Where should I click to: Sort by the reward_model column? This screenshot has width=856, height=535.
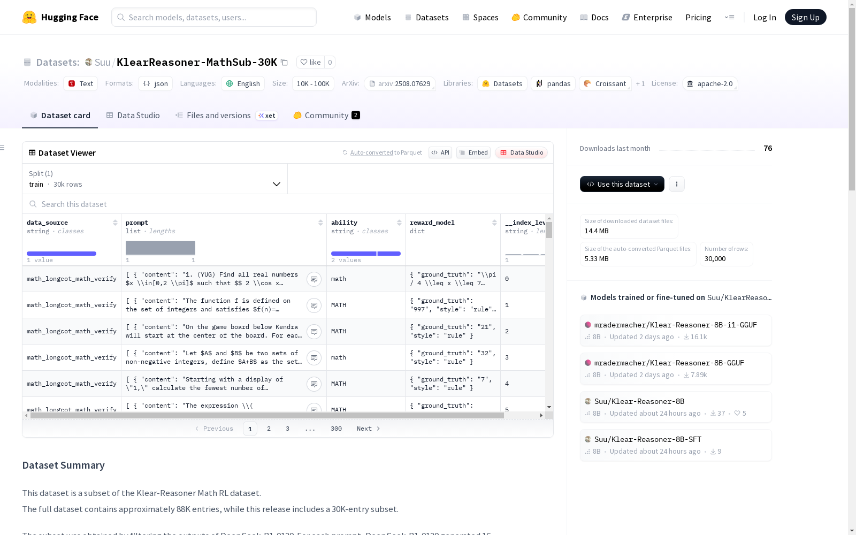click(494, 223)
